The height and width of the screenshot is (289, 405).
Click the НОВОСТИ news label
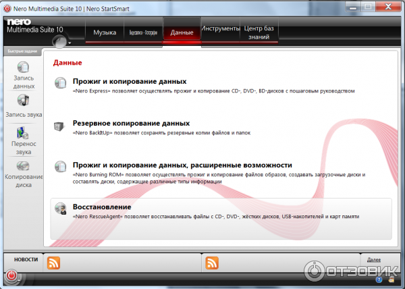[26, 260]
